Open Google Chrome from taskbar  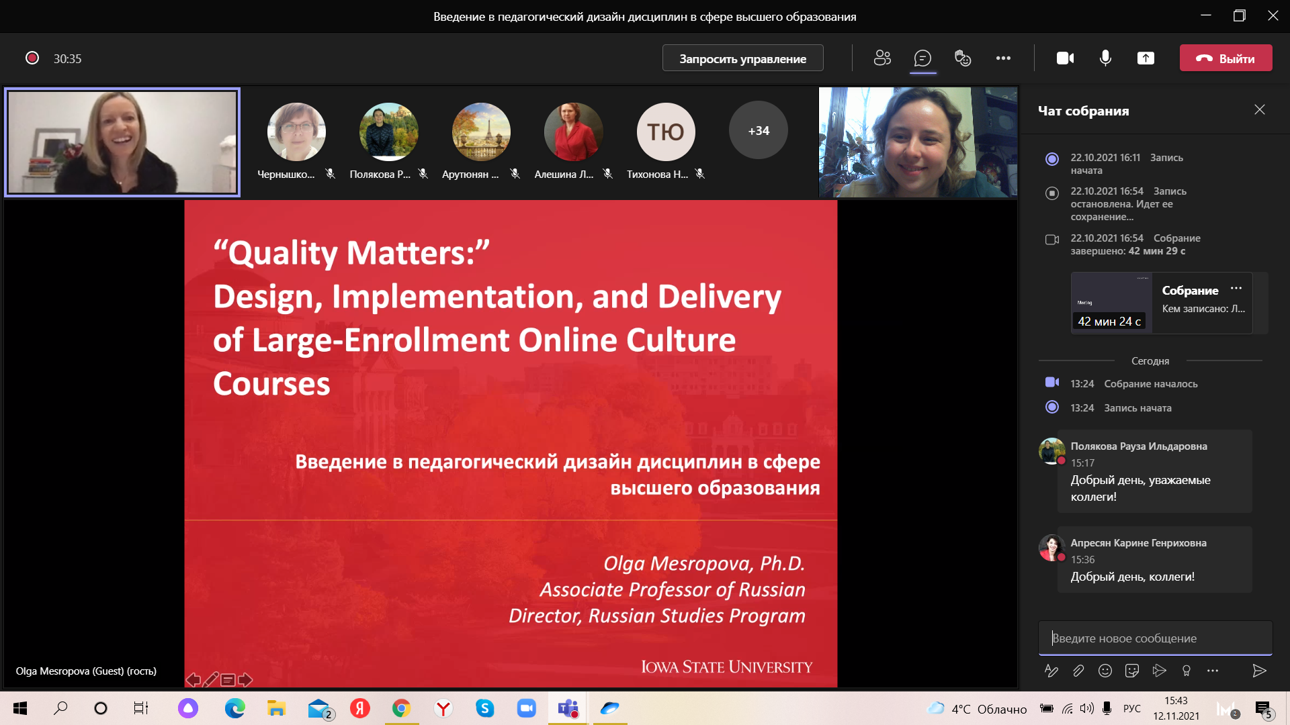[401, 708]
